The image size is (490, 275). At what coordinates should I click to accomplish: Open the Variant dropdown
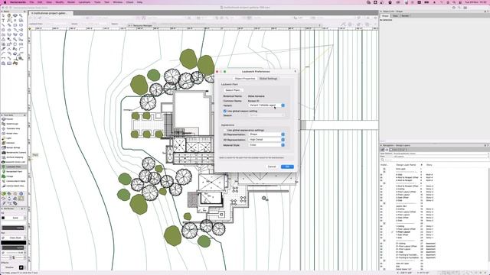(x=266, y=105)
